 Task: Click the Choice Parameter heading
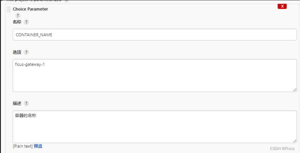point(30,9)
